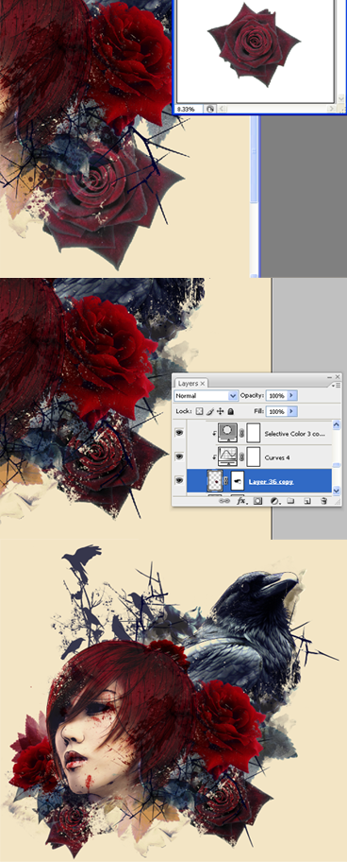Add a layer mask
This screenshot has width=347, height=862.
(x=257, y=501)
